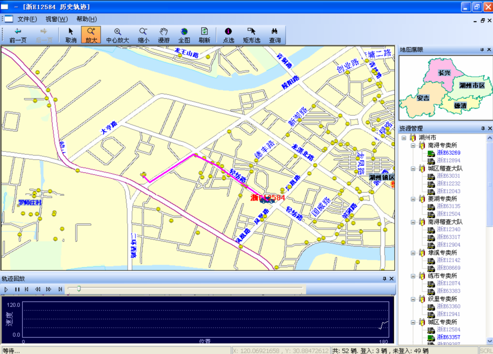
Task: Collapse the 湖州市 root tree node
Action: pyautogui.click(x=404, y=138)
